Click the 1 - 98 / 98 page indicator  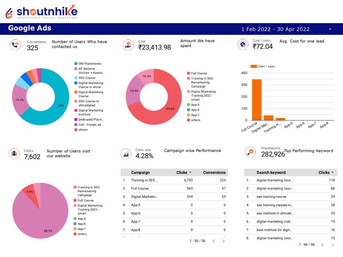pyautogui.click(x=307, y=245)
